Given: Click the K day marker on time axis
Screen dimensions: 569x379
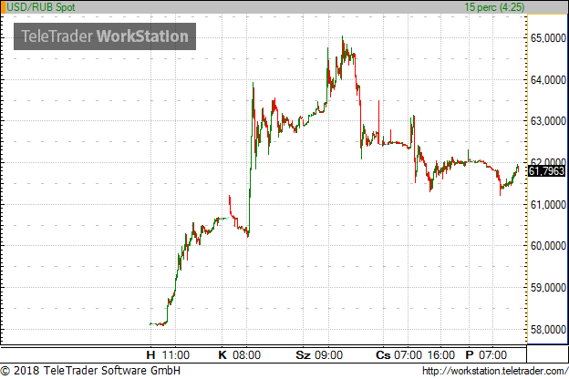Looking at the screenshot, I should pos(222,354).
